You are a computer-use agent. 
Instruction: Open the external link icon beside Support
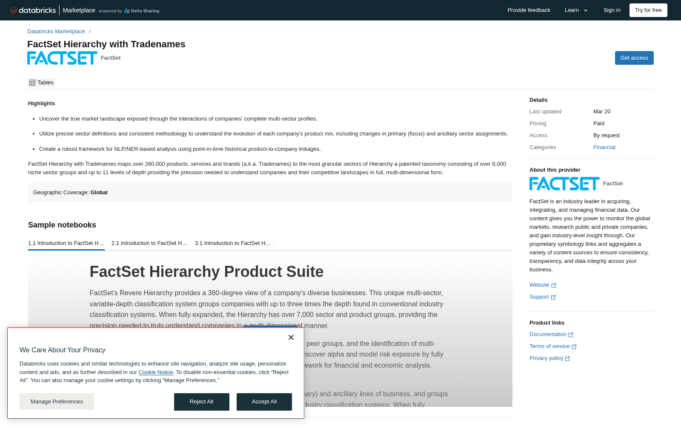tap(553, 297)
